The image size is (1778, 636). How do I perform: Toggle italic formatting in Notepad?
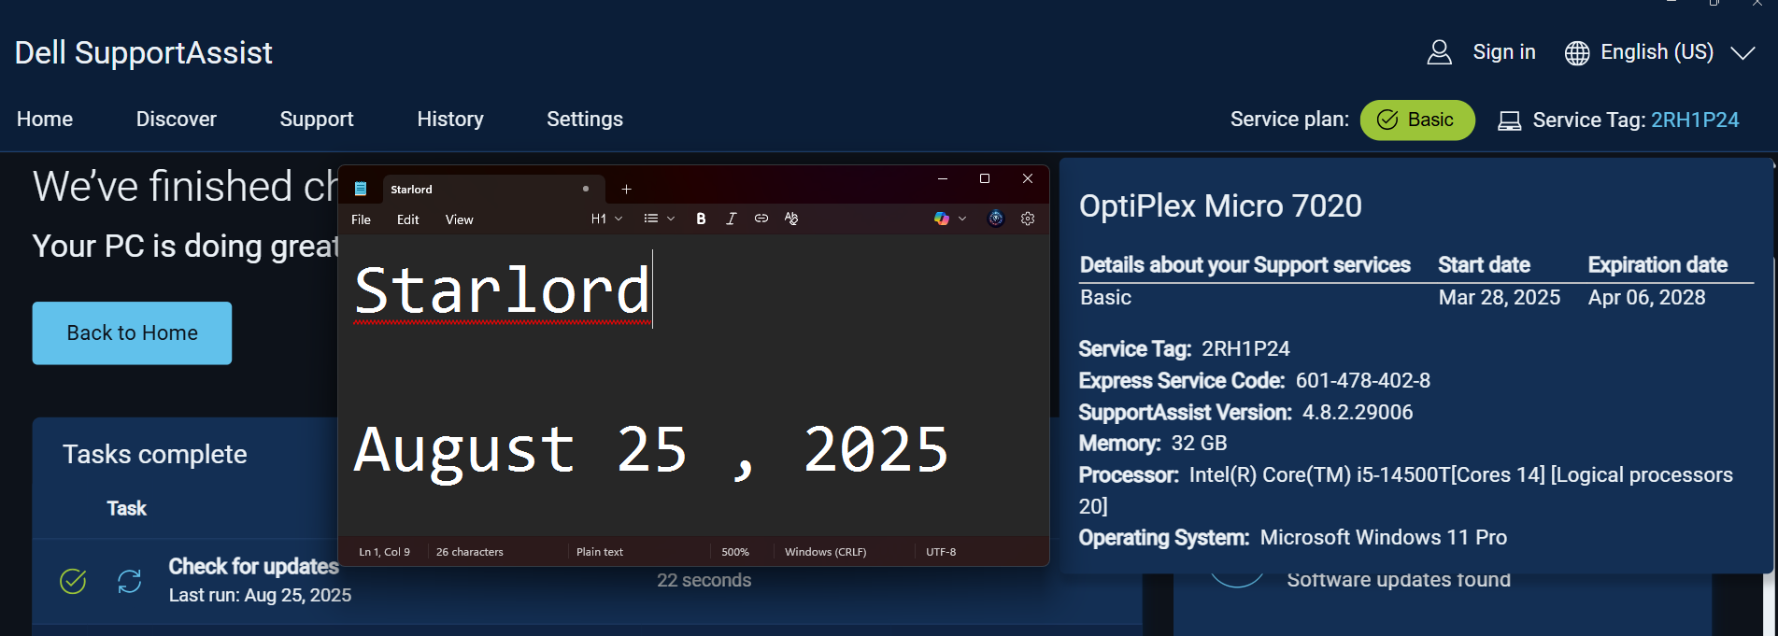[731, 219]
